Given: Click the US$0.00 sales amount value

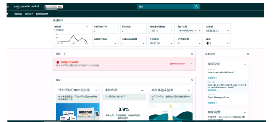Looking at the screenshot, I should tap(59, 30).
